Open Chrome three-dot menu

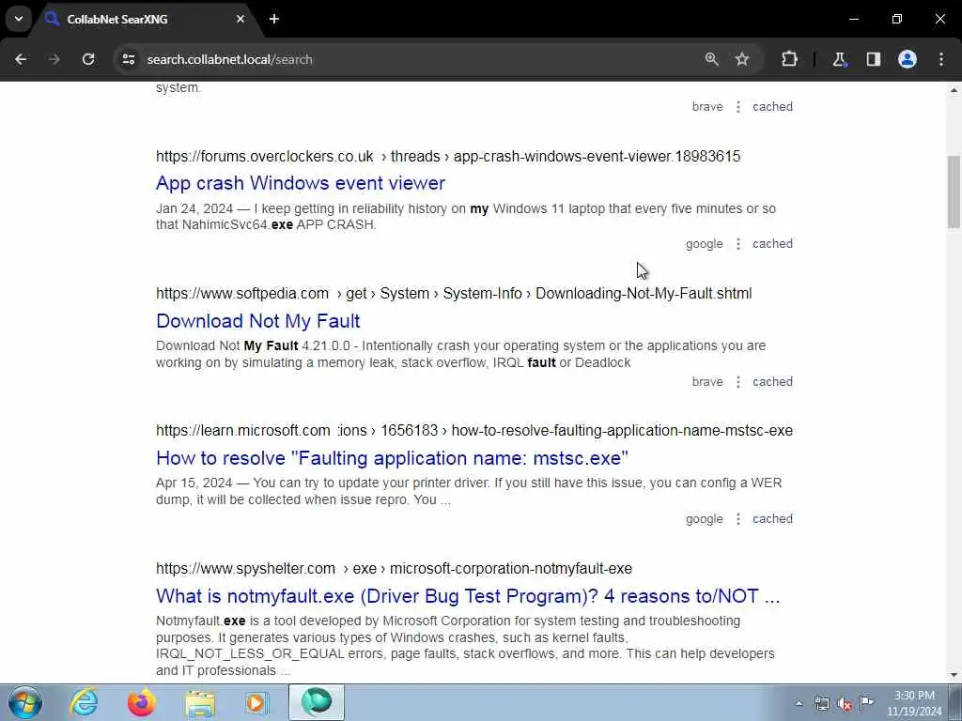click(941, 59)
